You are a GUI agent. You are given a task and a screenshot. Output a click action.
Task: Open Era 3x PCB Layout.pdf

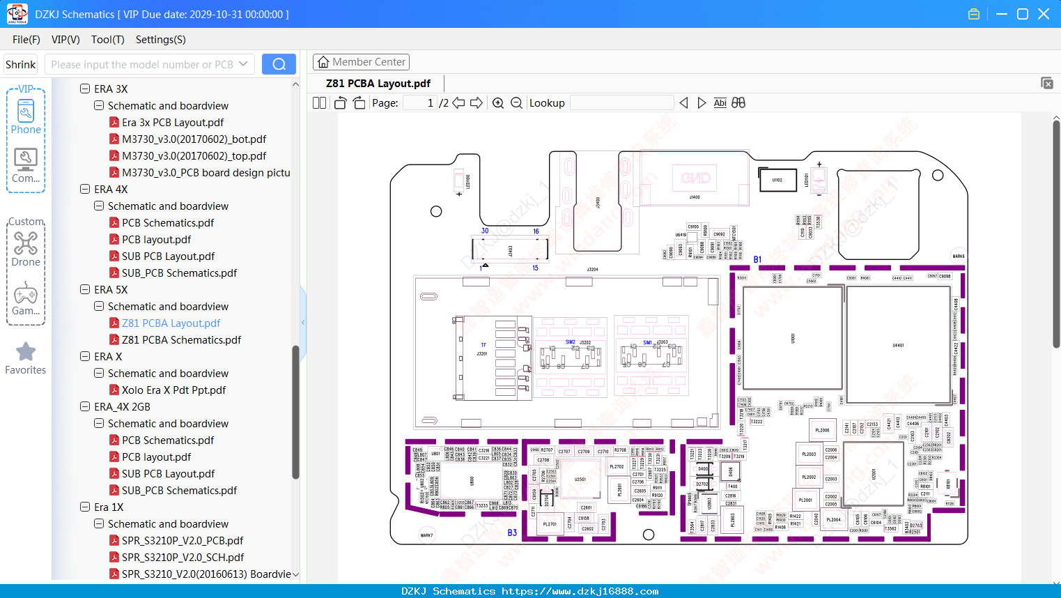(x=173, y=122)
